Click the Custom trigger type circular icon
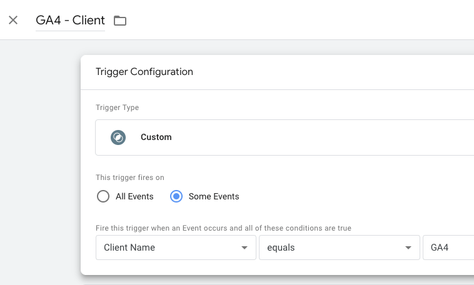 point(118,137)
